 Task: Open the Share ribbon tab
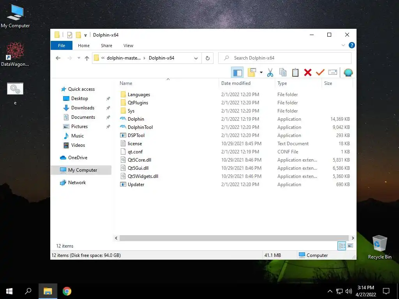[106, 46]
